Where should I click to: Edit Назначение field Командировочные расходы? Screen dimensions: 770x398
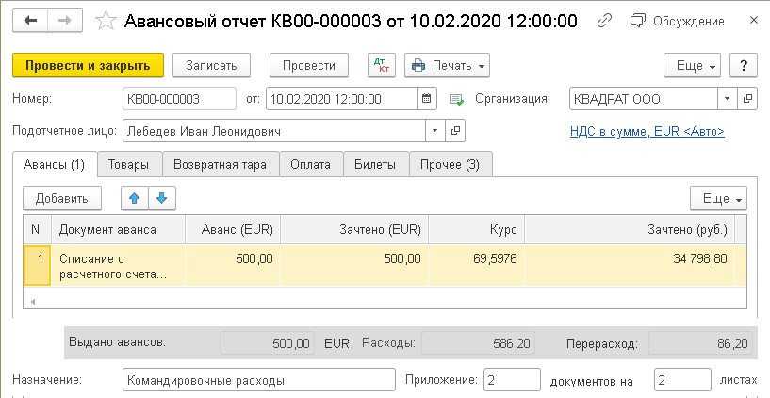pos(259,380)
